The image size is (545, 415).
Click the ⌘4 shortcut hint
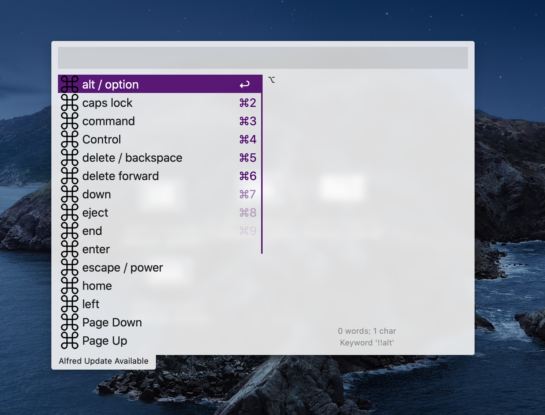pyautogui.click(x=248, y=139)
